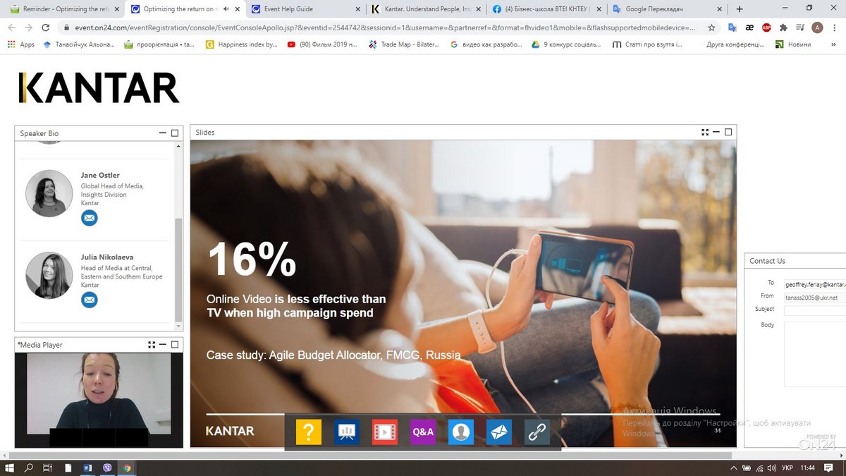846x476 pixels.
Task: Email Julia Nikolaeva via her envelope icon
Action: pyautogui.click(x=89, y=300)
